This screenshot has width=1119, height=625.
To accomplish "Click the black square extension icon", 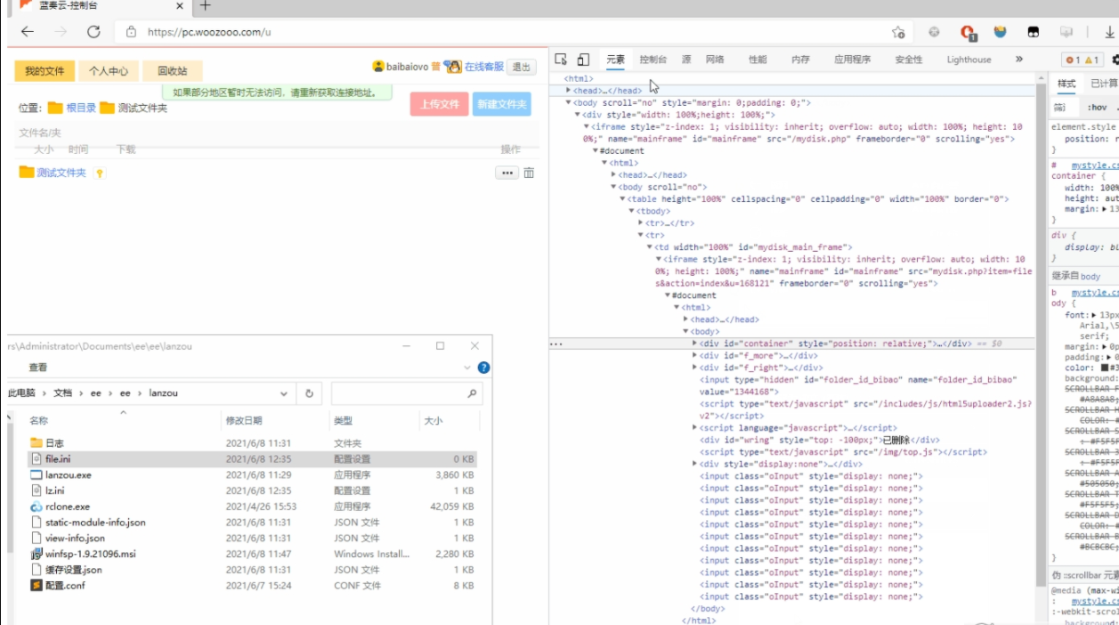I will click(1033, 32).
